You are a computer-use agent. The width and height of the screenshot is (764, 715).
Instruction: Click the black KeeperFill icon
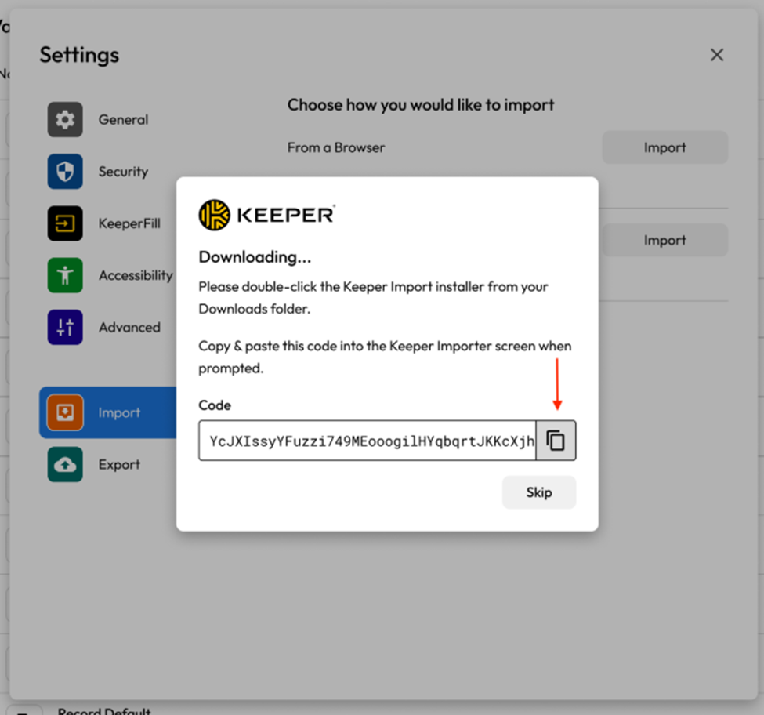[65, 223]
